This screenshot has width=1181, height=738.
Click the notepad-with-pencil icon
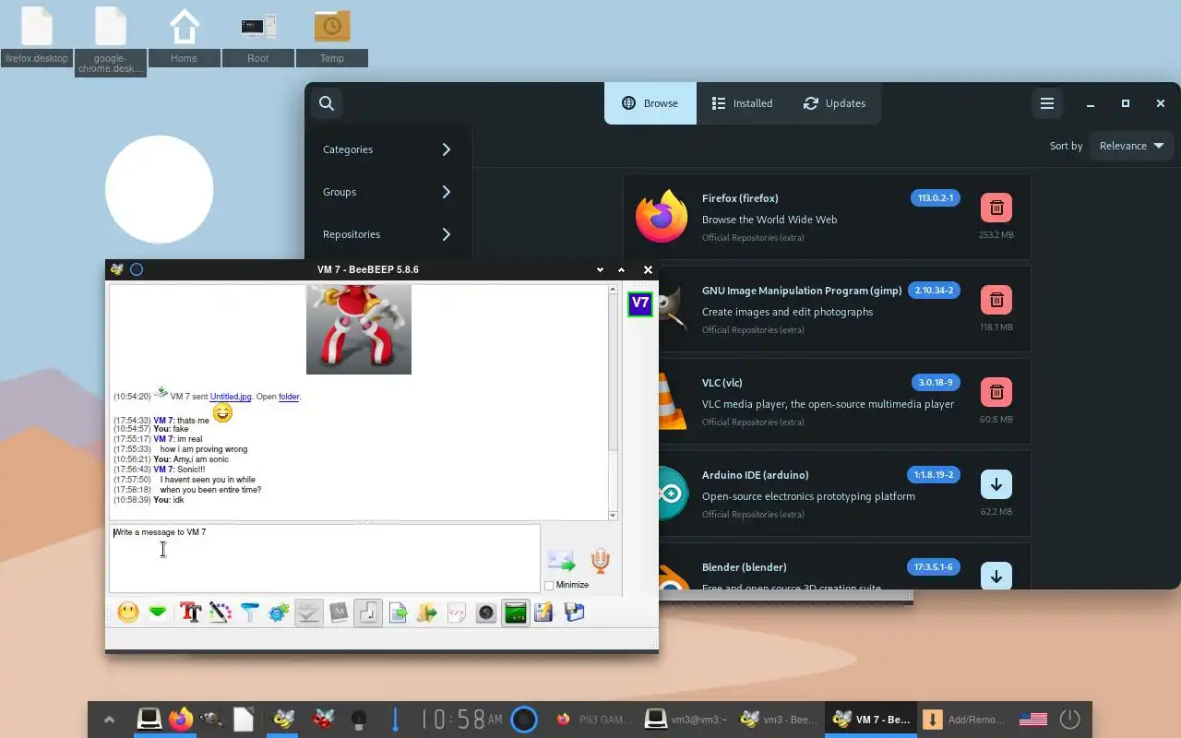coord(544,613)
